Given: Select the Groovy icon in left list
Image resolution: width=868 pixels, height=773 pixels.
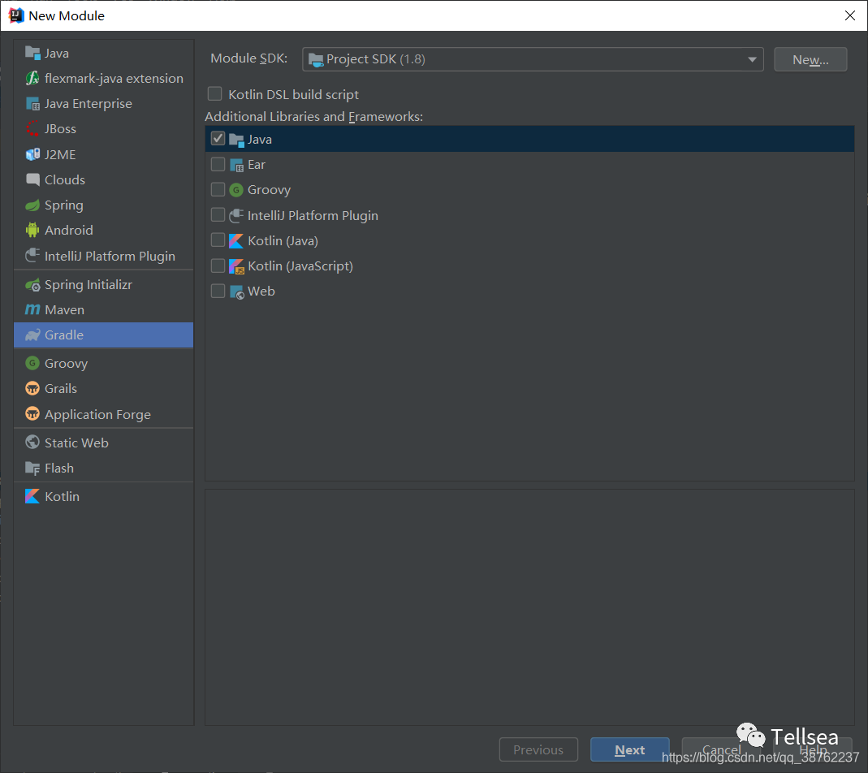Looking at the screenshot, I should [x=32, y=363].
